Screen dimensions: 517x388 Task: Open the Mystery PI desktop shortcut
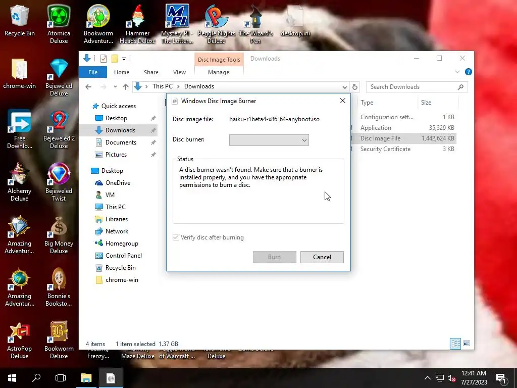(177, 24)
